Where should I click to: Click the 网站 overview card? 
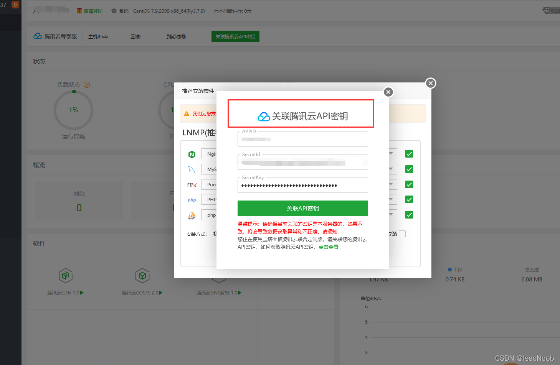pos(79,201)
